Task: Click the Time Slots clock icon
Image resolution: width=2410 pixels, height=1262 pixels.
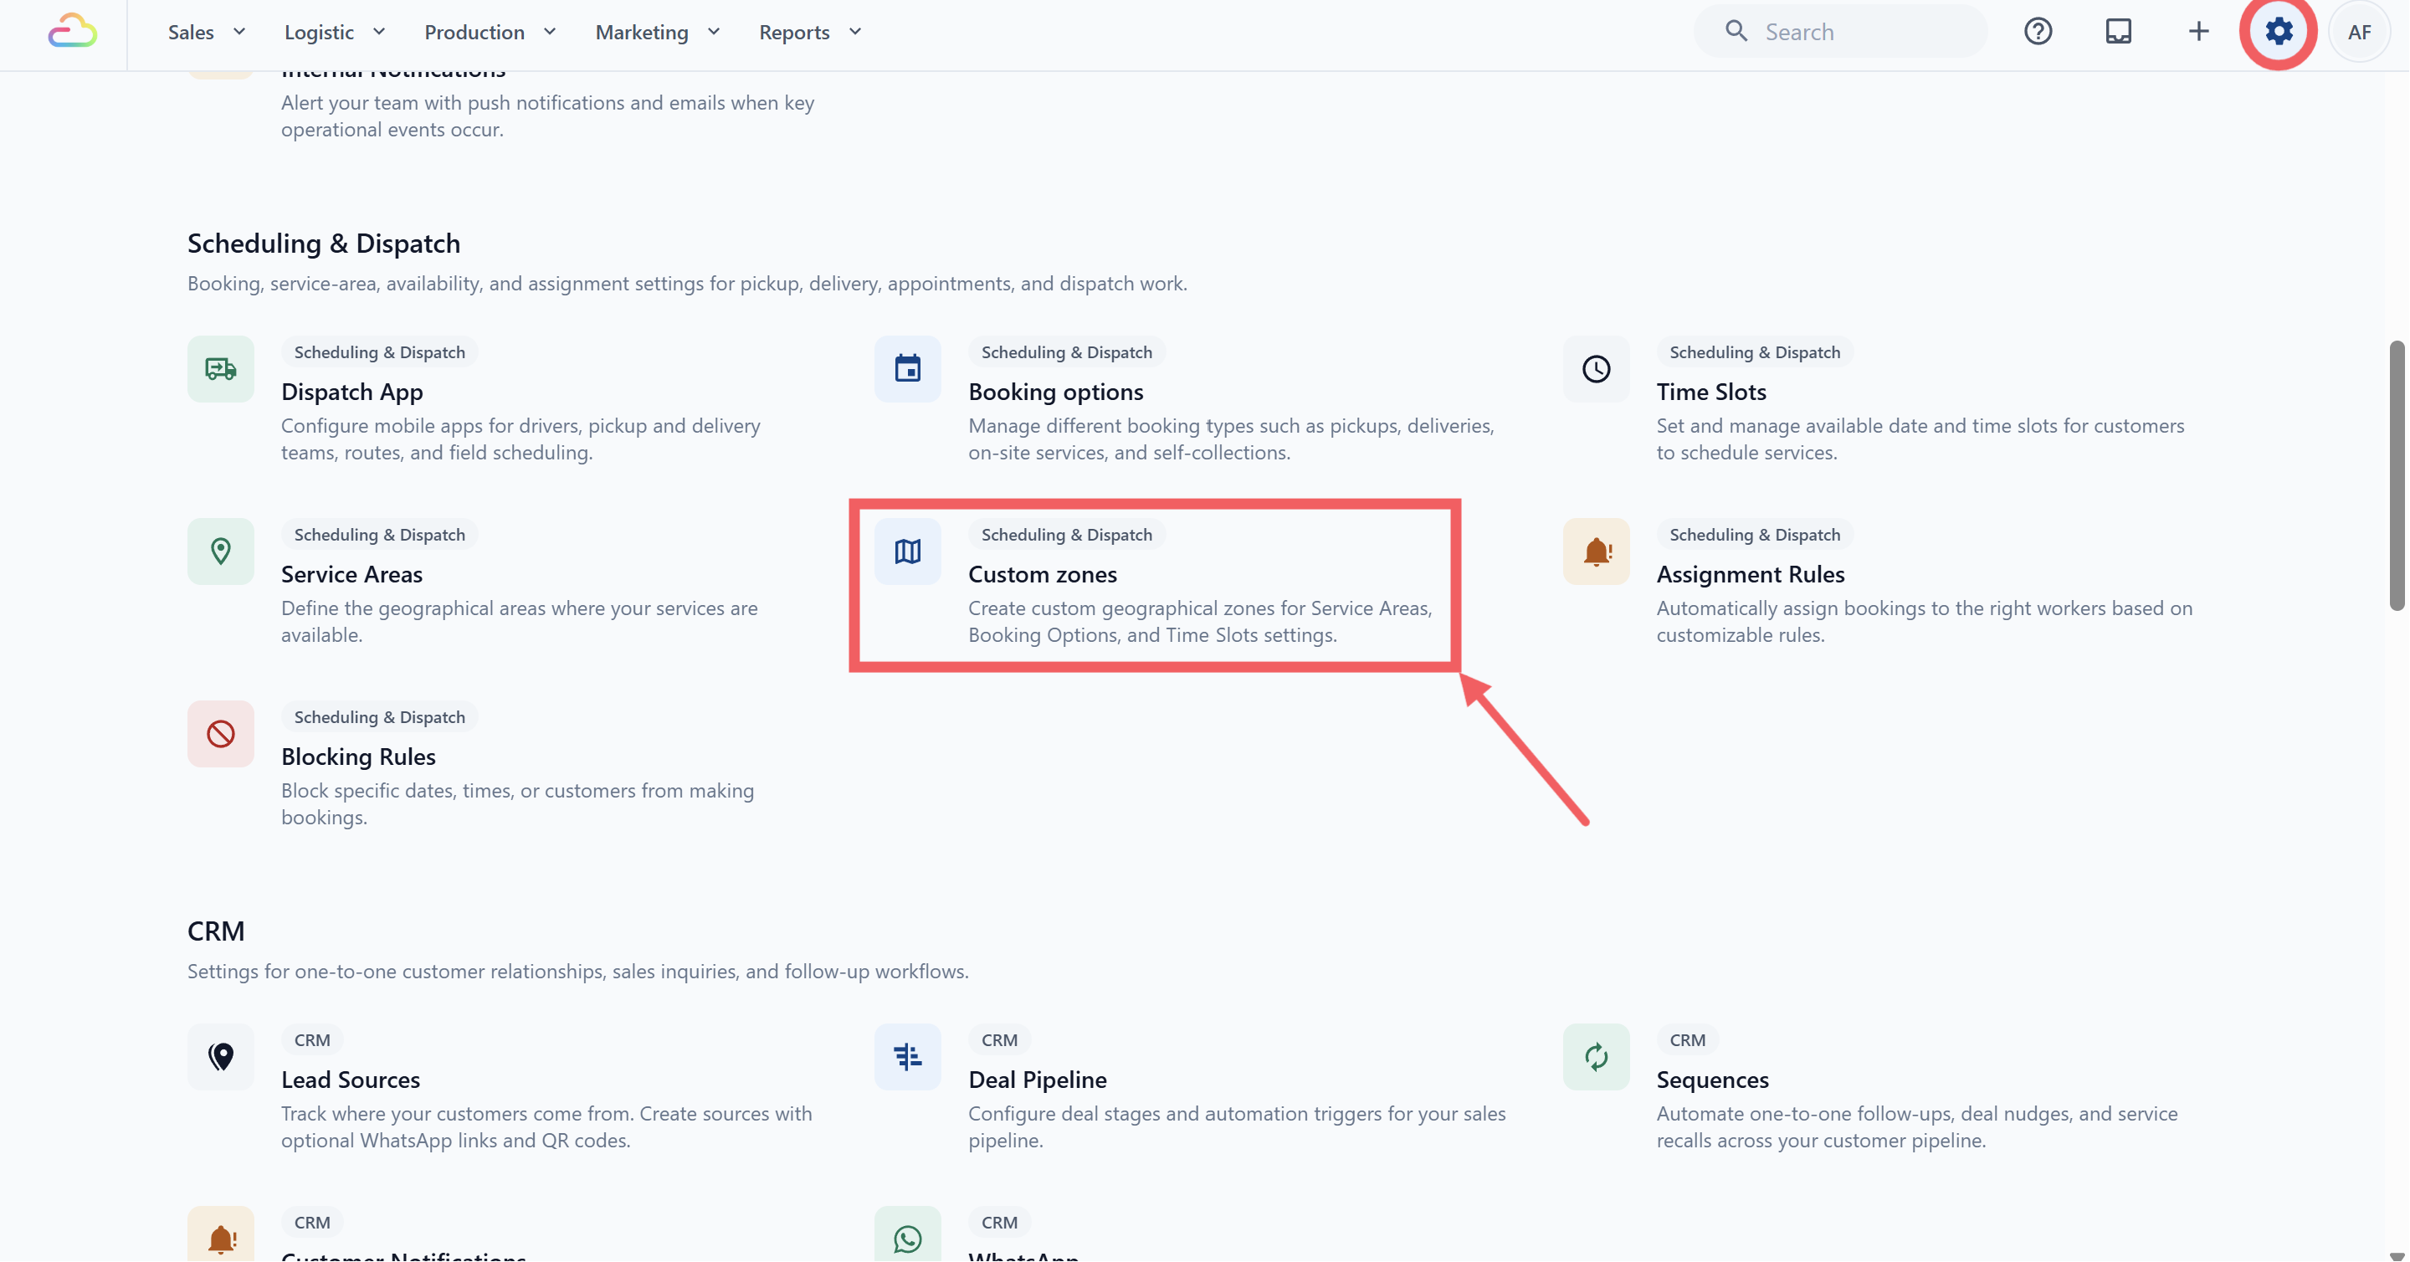Action: pyautogui.click(x=1596, y=368)
